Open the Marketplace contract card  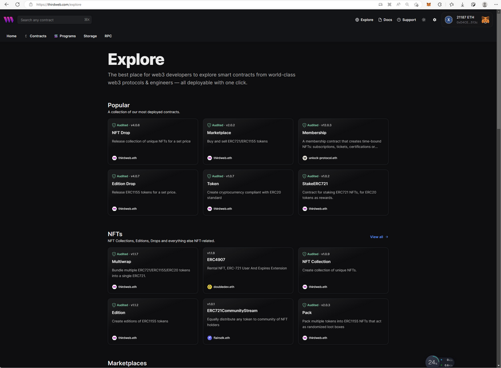(x=248, y=142)
